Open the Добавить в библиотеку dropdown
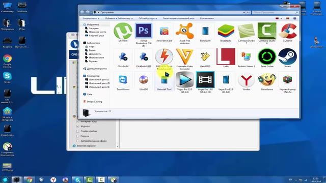 click(x=119, y=18)
